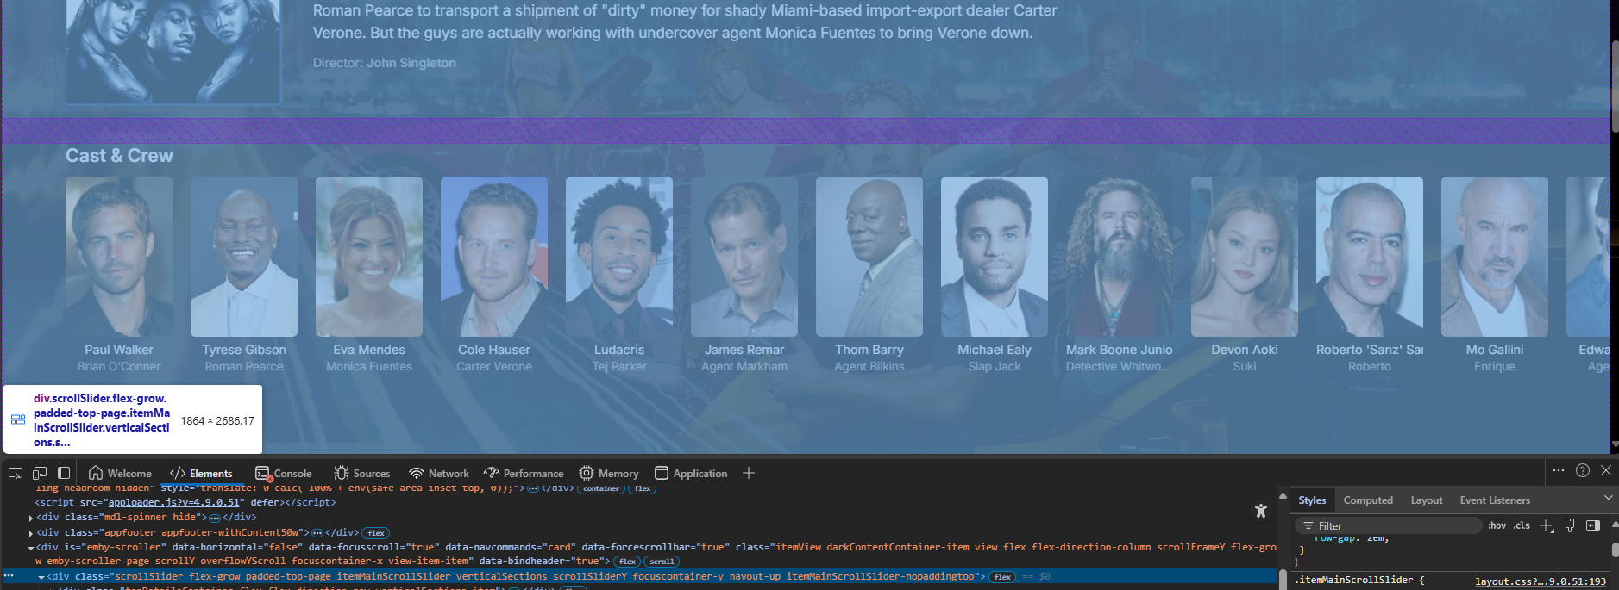
Task: Toggle flex badge on emby-scroller line
Action: (x=627, y=562)
